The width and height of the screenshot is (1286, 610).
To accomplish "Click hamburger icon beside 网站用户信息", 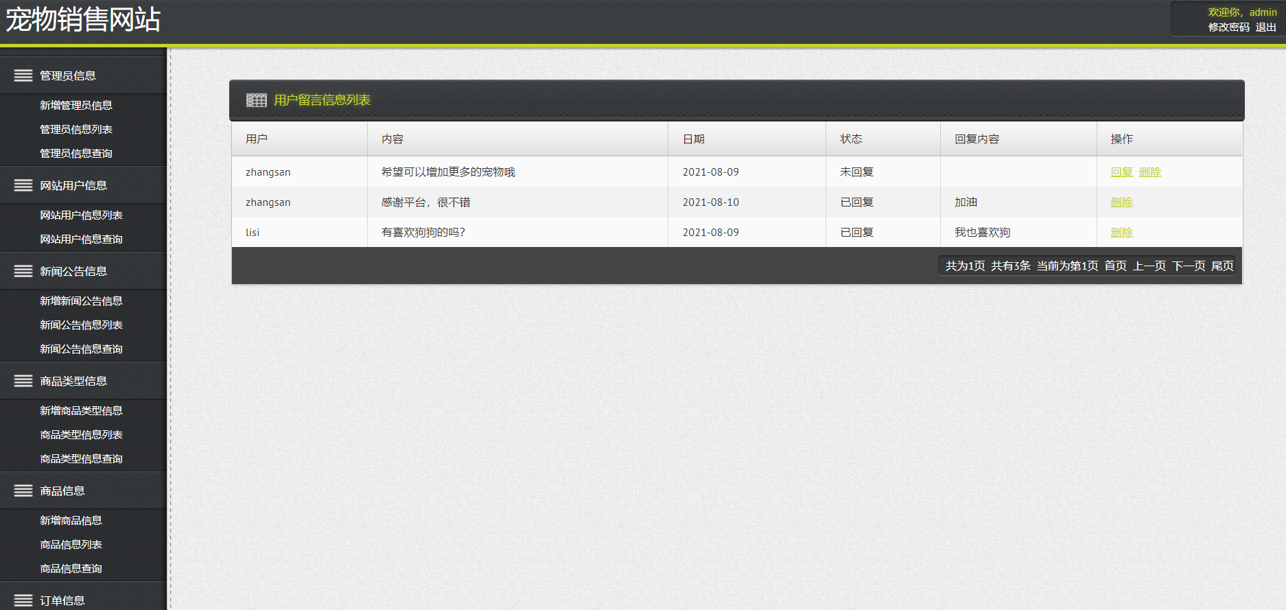I will 23,185.
